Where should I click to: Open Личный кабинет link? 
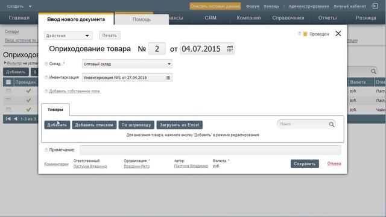pos(350,6)
